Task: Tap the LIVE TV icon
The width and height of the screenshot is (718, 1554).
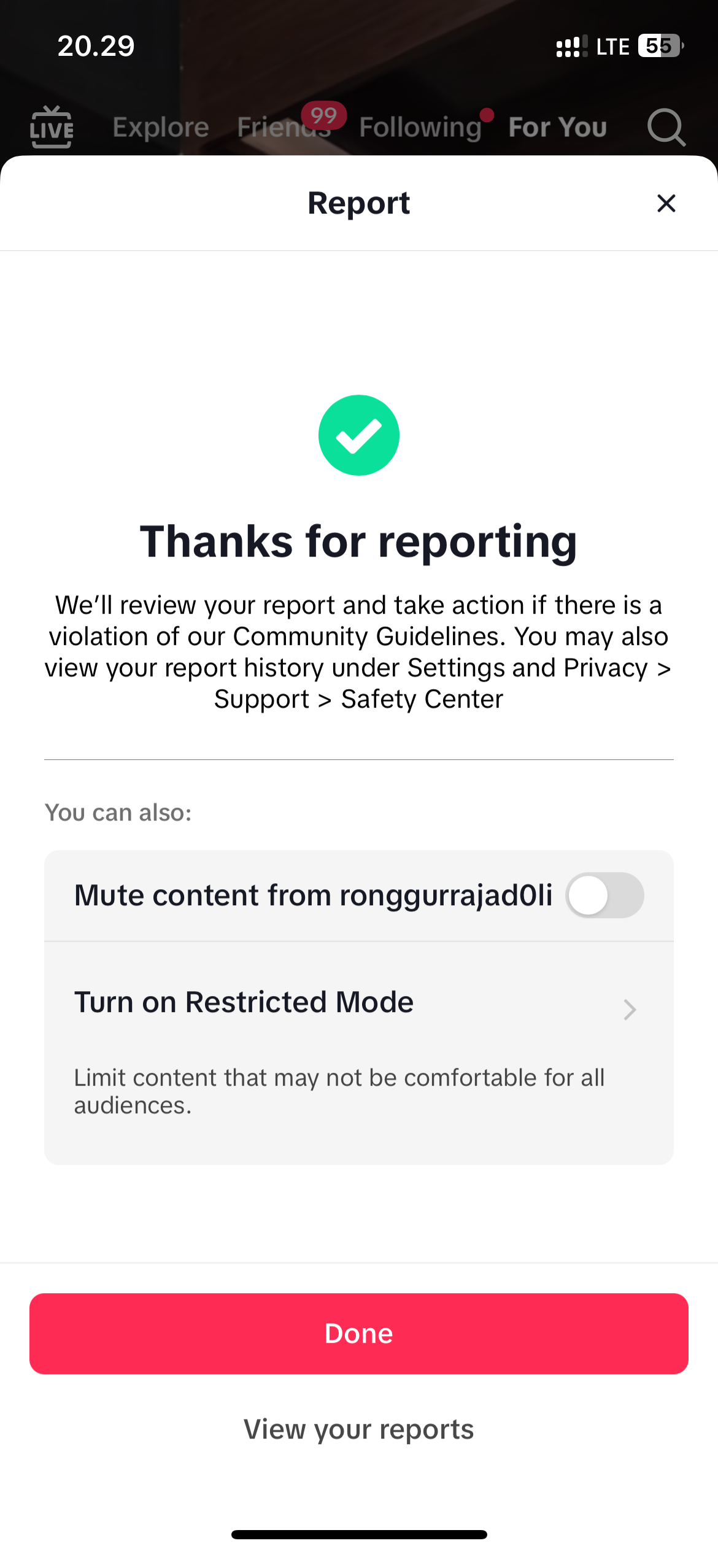Action: click(52, 127)
